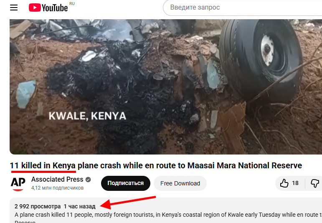Click the 'KWALE, KENYA' caption overlay
Screen dimensions: 322x223
pos(87,116)
